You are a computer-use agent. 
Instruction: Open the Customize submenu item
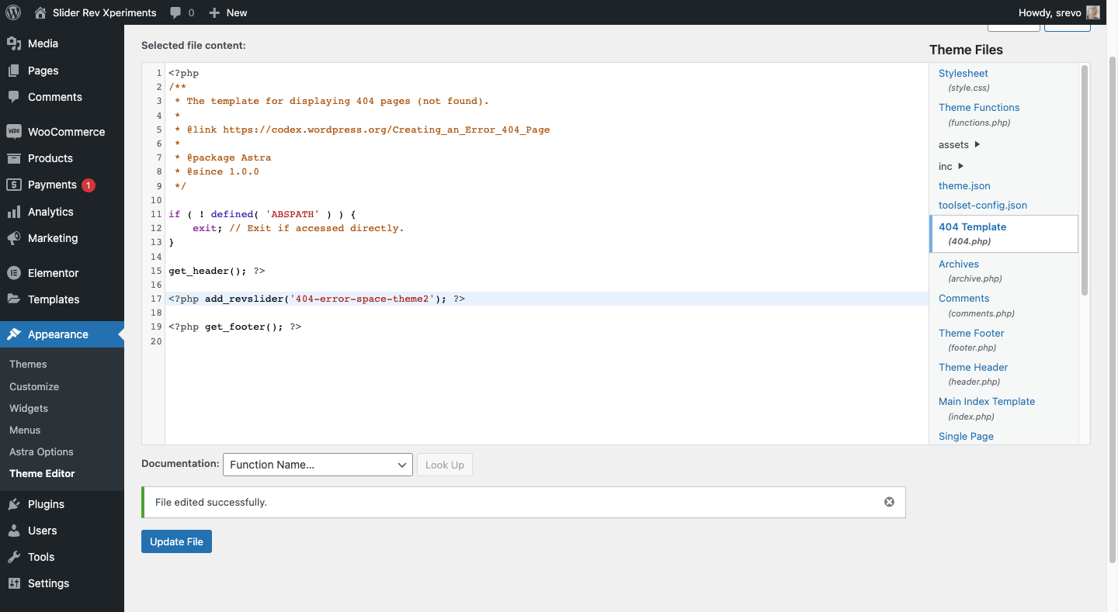(x=34, y=386)
